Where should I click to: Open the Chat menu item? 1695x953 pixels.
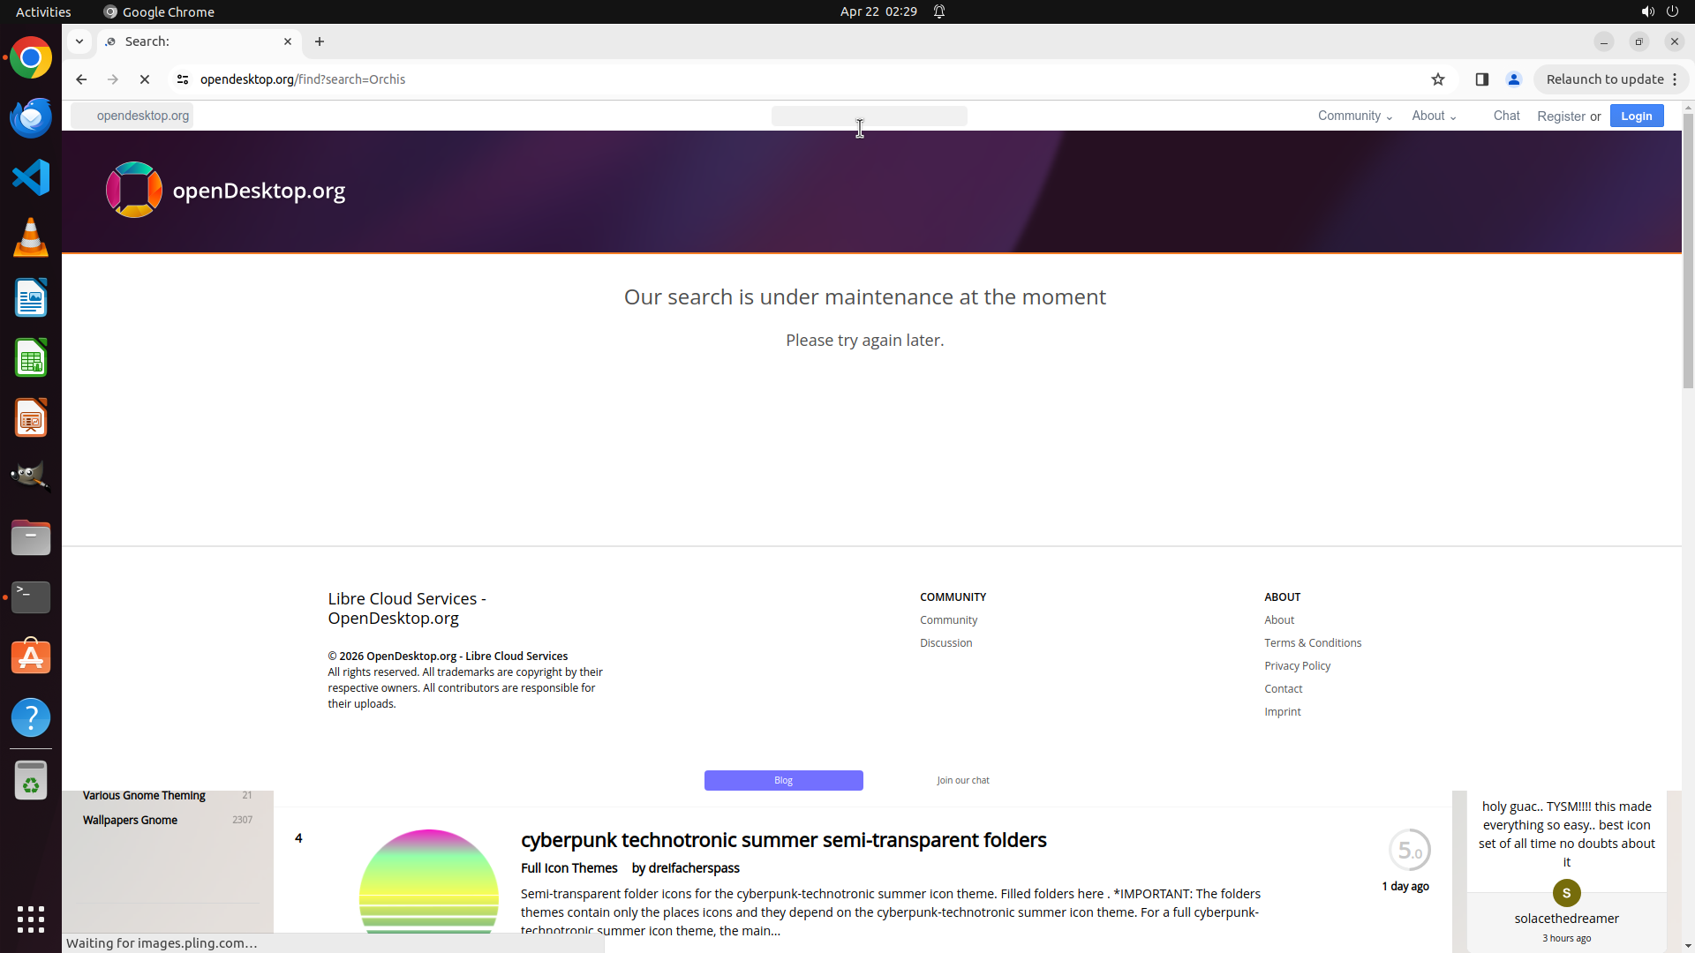1506,116
